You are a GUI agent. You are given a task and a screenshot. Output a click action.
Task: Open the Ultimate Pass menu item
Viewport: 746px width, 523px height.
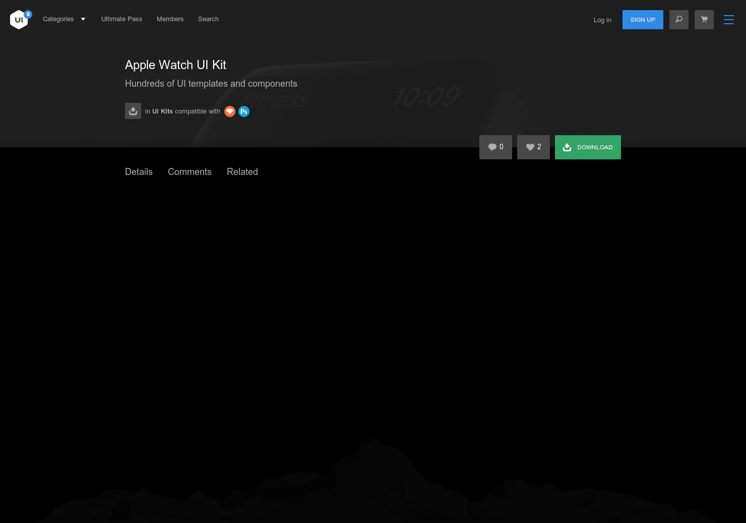[121, 19]
